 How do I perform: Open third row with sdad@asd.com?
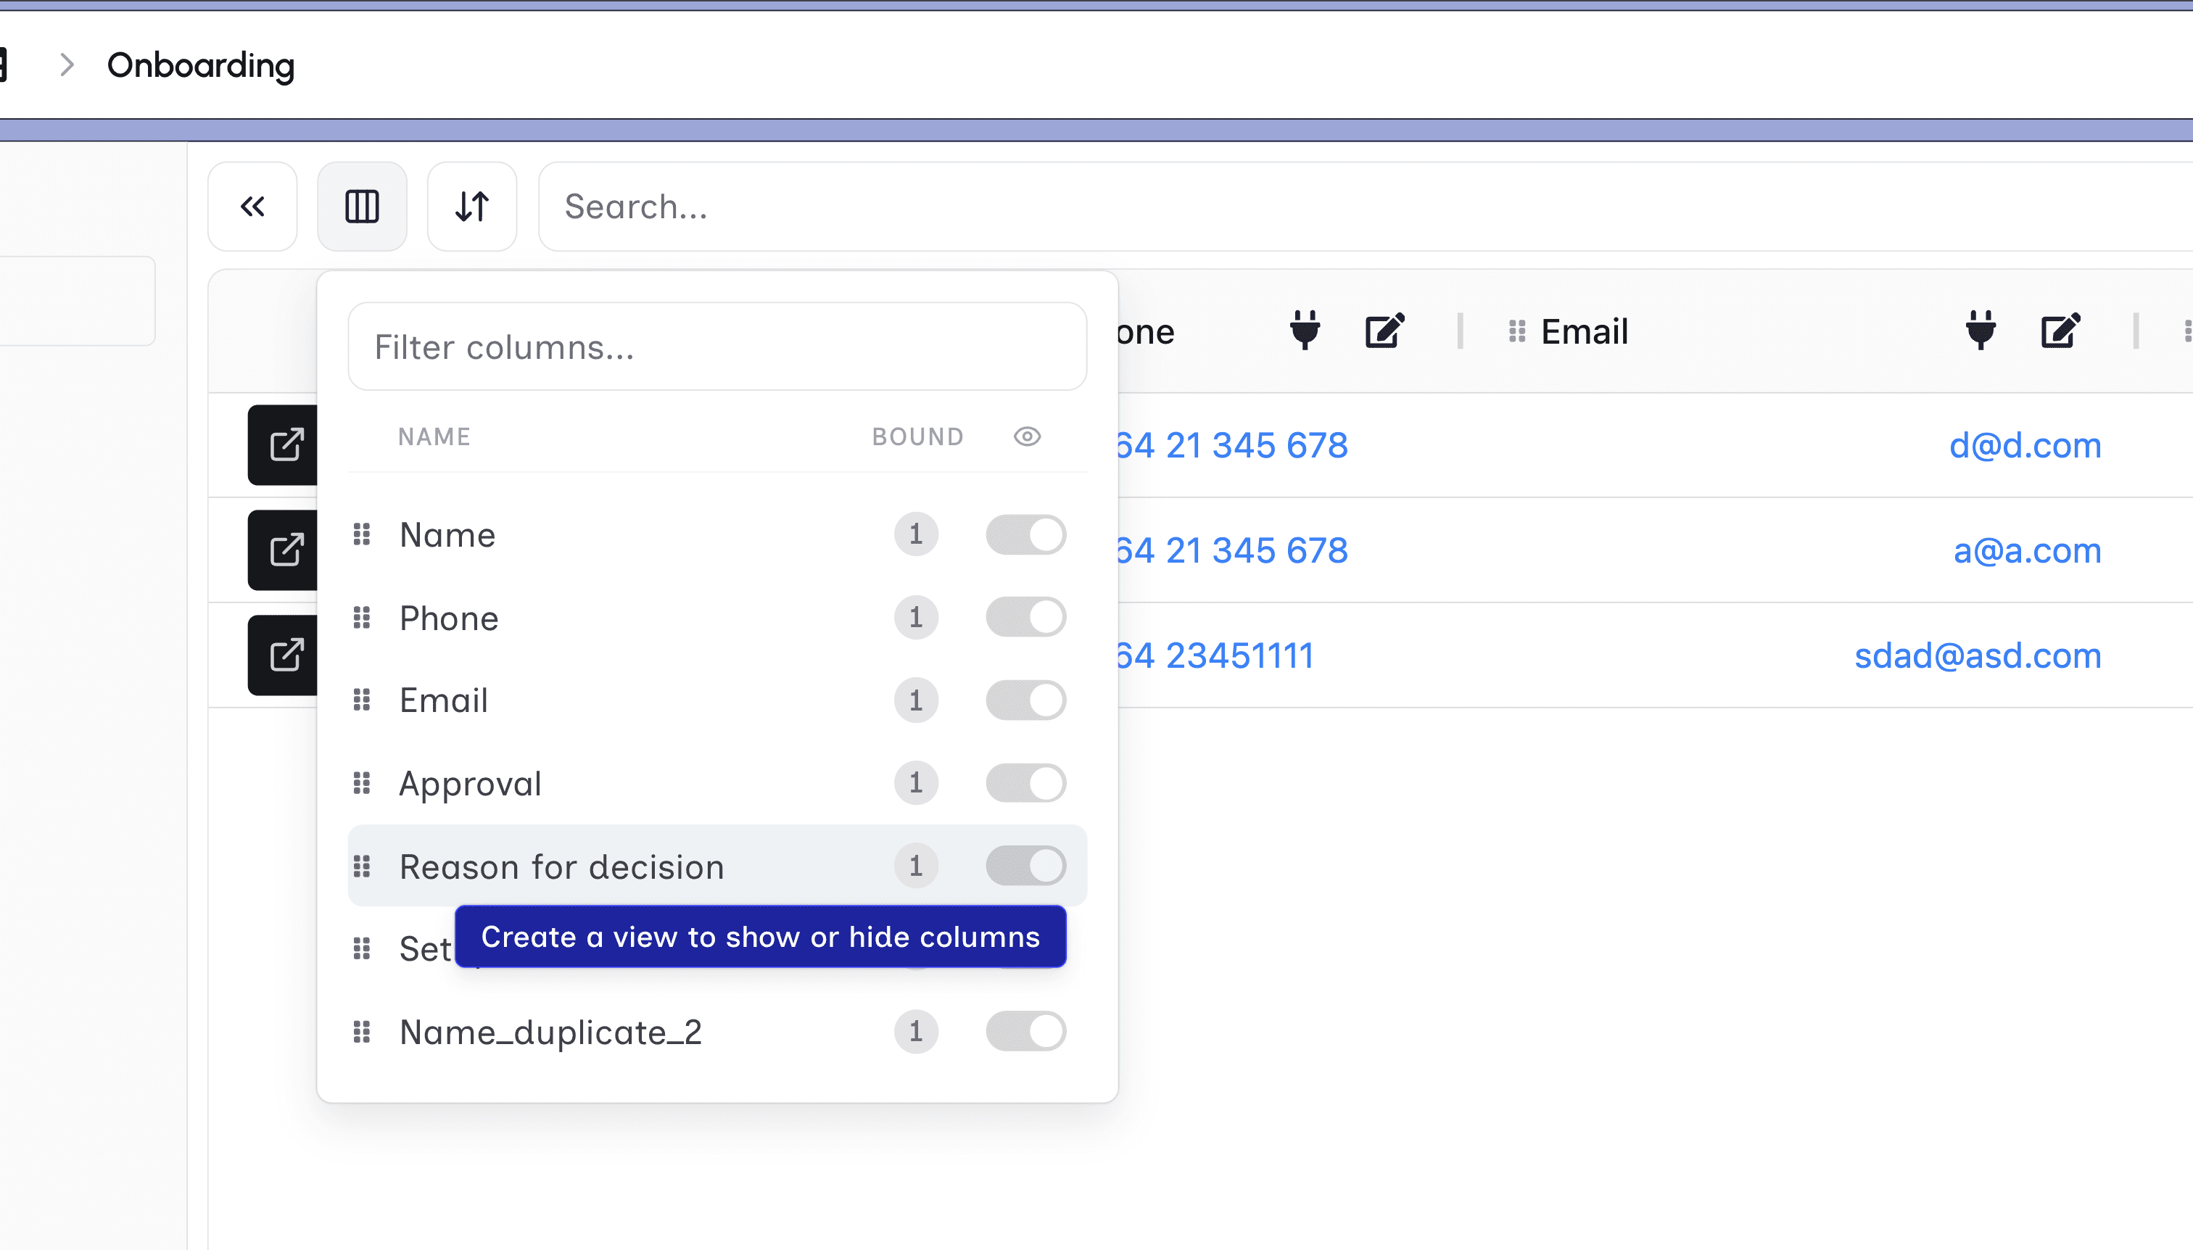click(284, 655)
